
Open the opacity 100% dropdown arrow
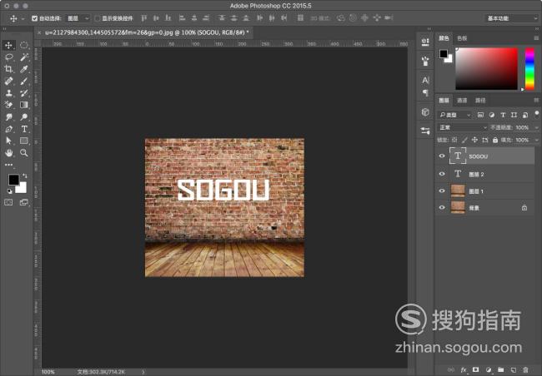pyautogui.click(x=537, y=127)
